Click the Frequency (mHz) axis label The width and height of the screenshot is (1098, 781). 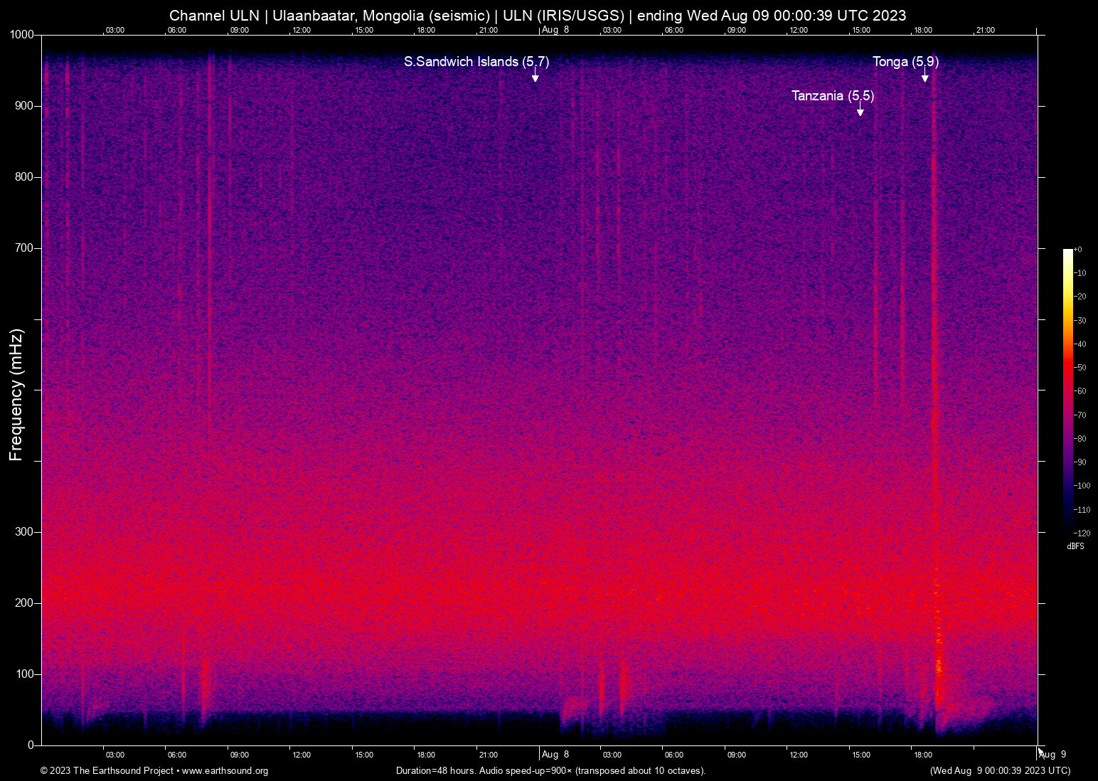16,395
